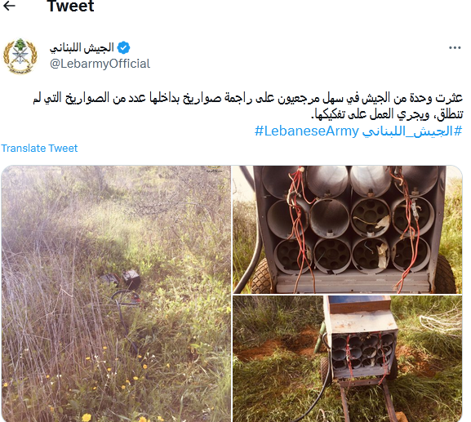
Task: Click the battery object in the field photo
Action: tap(131, 278)
